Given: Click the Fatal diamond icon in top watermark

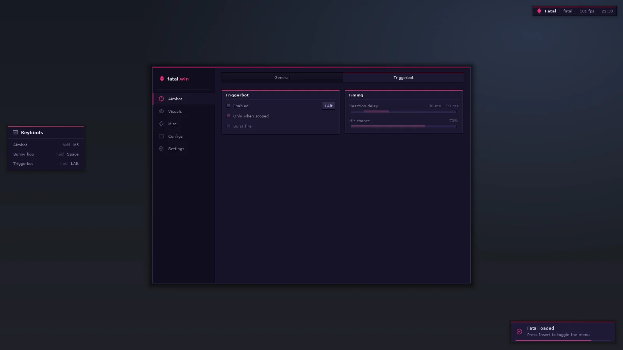Looking at the screenshot, I should [x=539, y=11].
